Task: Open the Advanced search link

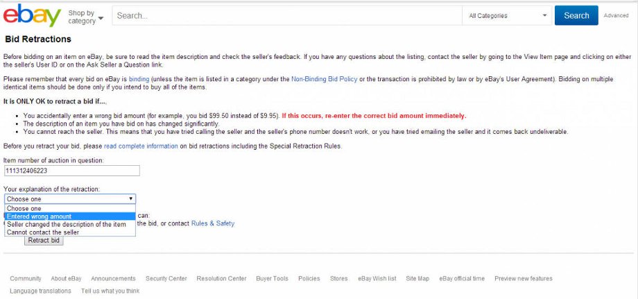Action: (616, 15)
